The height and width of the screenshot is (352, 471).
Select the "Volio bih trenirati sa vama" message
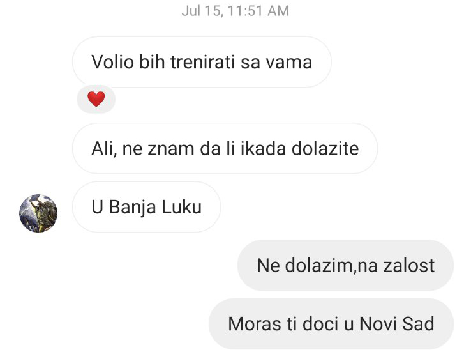pyautogui.click(x=202, y=62)
